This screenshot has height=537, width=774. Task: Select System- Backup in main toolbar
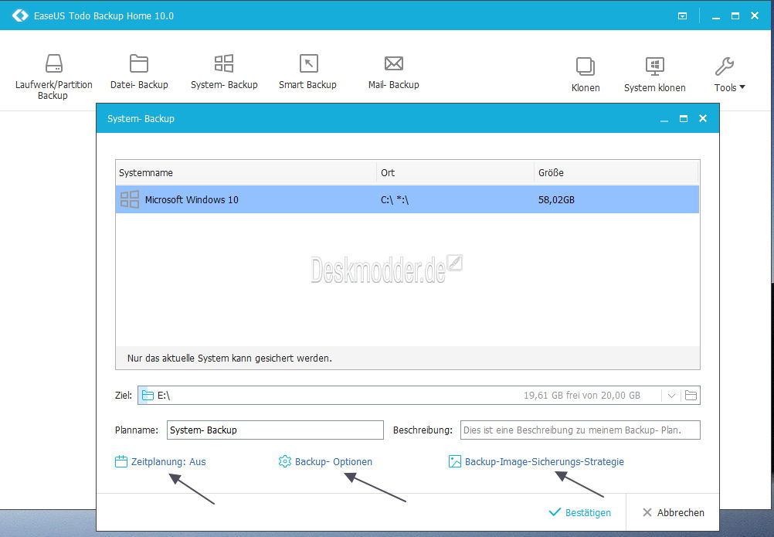point(224,72)
